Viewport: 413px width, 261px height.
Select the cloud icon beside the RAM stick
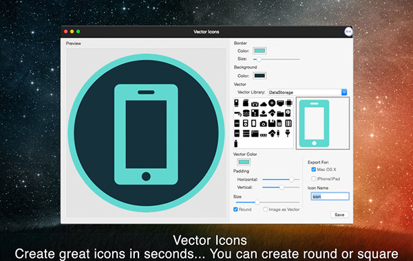[272, 133]
